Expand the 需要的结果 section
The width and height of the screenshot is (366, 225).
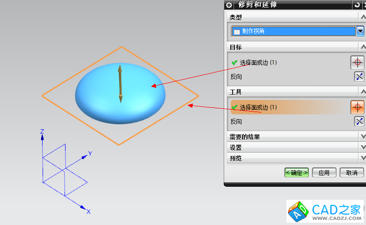click(x=362, y=137)
